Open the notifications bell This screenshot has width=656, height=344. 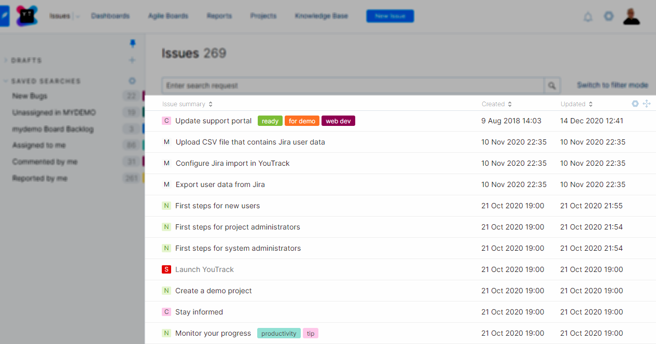tap(588, 17)
